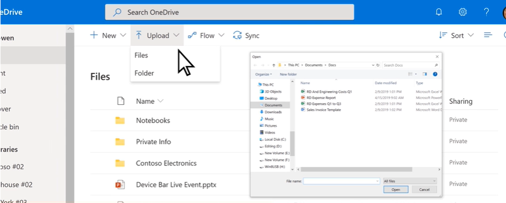The height and width of the screenshot is (203, 506).
Task: Click Private sharing status for Notebooks
Action: coord(458,120)
